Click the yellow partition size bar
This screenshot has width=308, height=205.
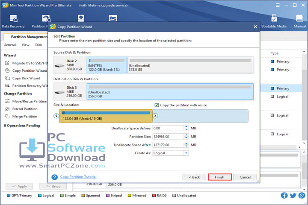point(106,116)
